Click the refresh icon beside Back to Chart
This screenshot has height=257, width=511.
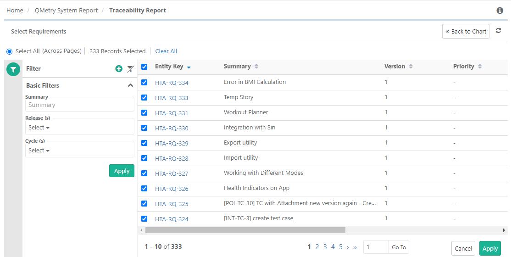(x=498, y=31)
